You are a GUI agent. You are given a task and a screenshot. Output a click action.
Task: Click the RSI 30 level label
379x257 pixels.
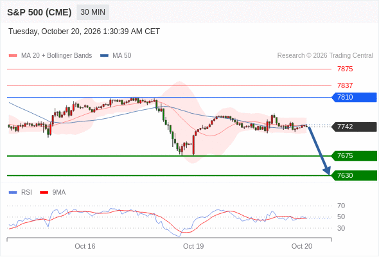[x=341, y=228]
